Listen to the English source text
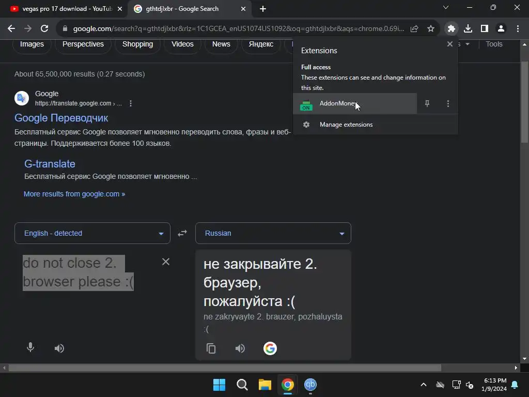The width and height of the screenshot is (529, 397). tap(59, 348)
